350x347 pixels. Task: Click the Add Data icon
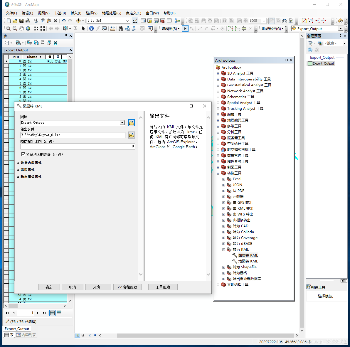[x=78, y=21]
